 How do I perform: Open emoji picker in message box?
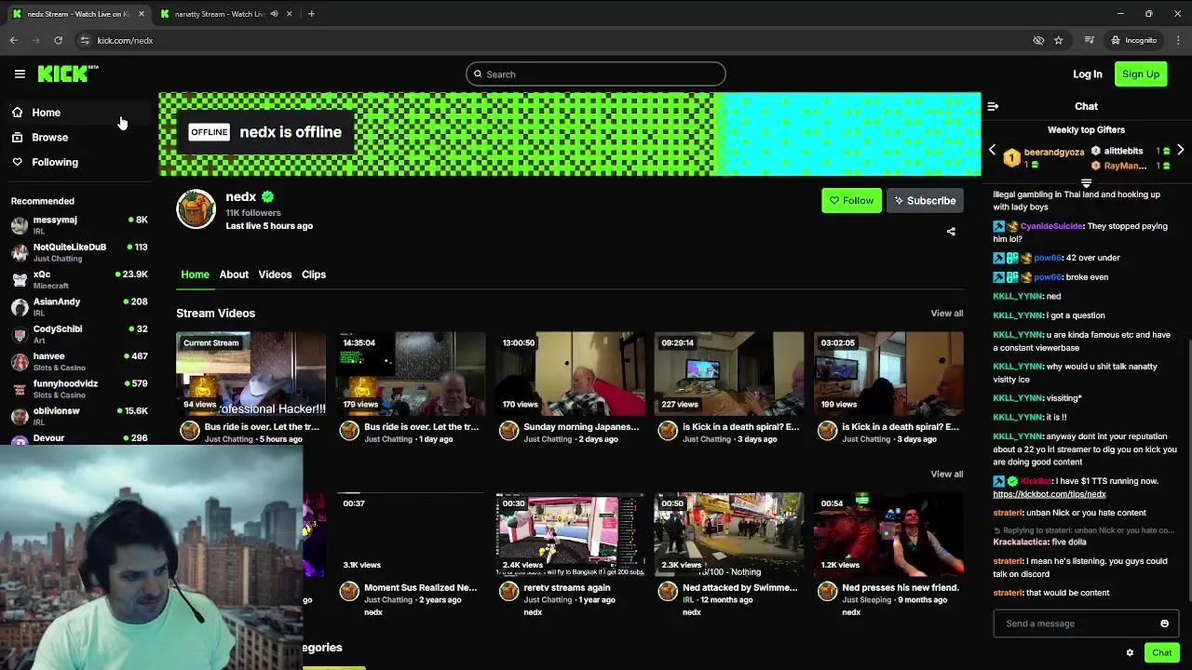click(x=1164, y=623)
